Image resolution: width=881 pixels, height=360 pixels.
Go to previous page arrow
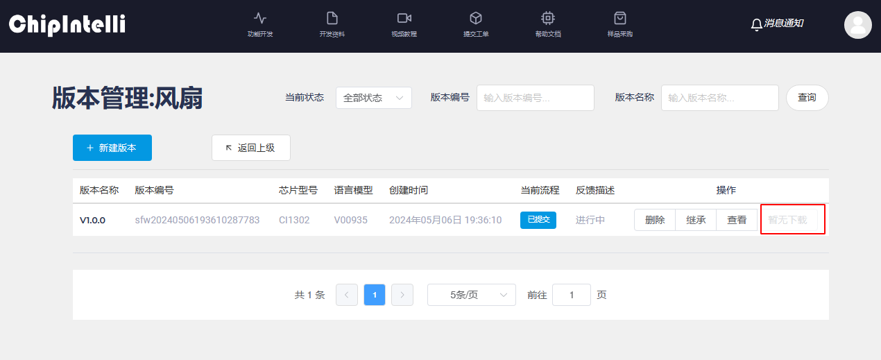pyautogui.click(x=347, y=295)
